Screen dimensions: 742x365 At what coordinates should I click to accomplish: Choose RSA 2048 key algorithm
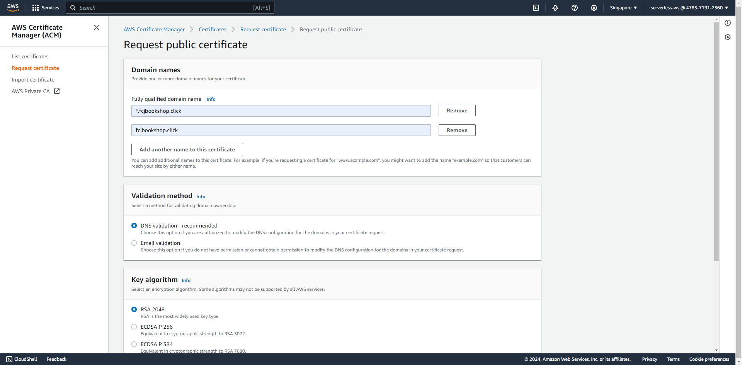pyautogui.click(x=134, y=309)
